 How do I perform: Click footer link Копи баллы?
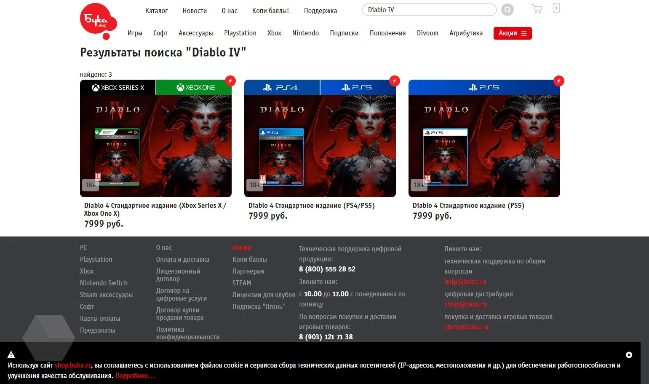tap(249, 260)
